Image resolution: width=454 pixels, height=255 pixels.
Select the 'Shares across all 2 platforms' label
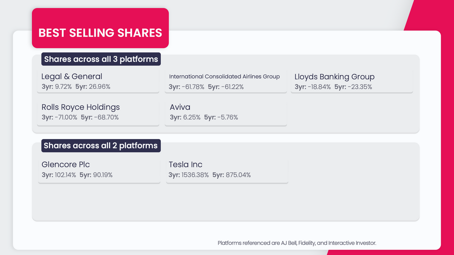coord(101,146)
